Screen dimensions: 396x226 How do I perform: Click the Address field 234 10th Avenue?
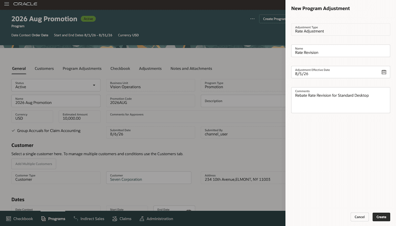click(243, 178)
